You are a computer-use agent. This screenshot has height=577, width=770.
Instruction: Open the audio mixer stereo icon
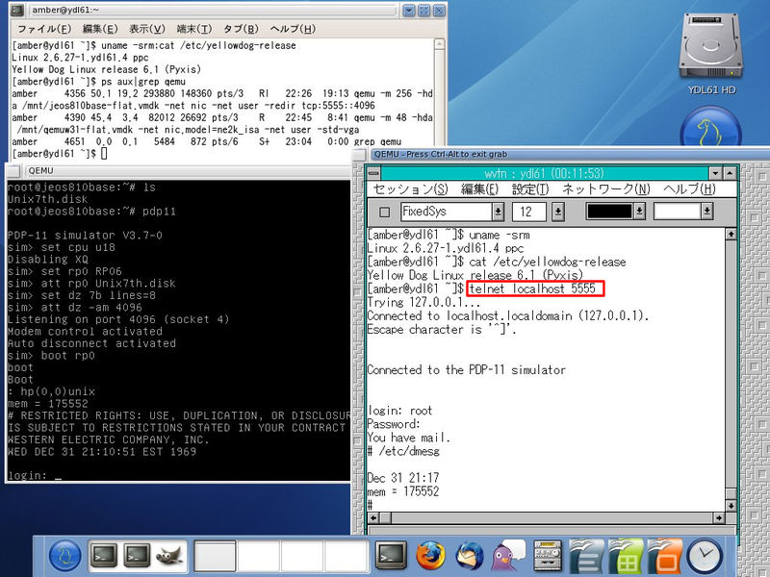pos(548,557)
